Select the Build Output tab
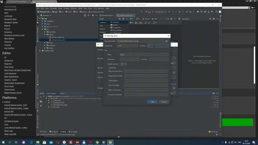Viewport: 258px width, 145px height. click(x=51, y=93)
